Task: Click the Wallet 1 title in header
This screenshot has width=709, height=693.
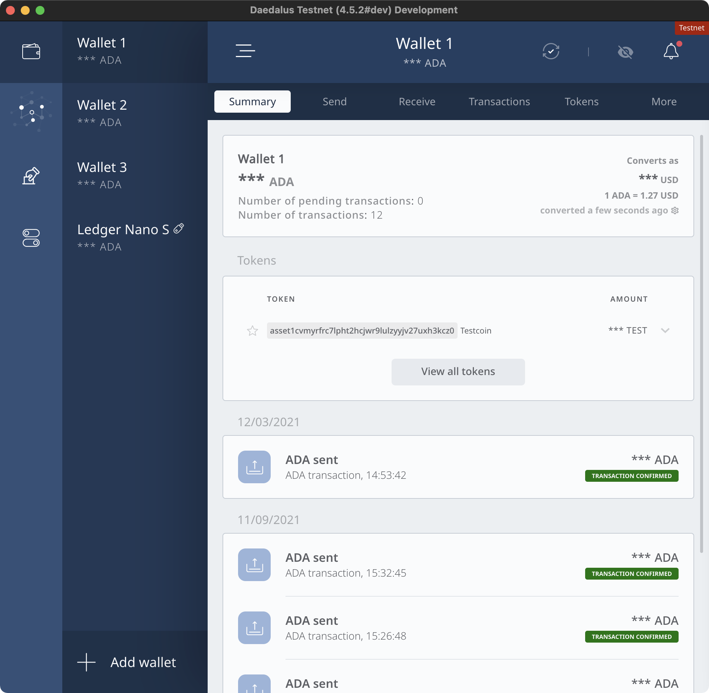Action: [x=425, y=44]
